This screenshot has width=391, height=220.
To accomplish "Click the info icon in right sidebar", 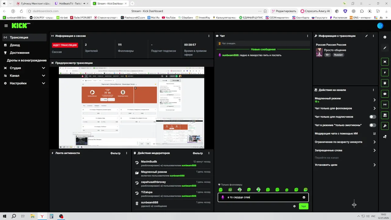I will tap(385, 37).
